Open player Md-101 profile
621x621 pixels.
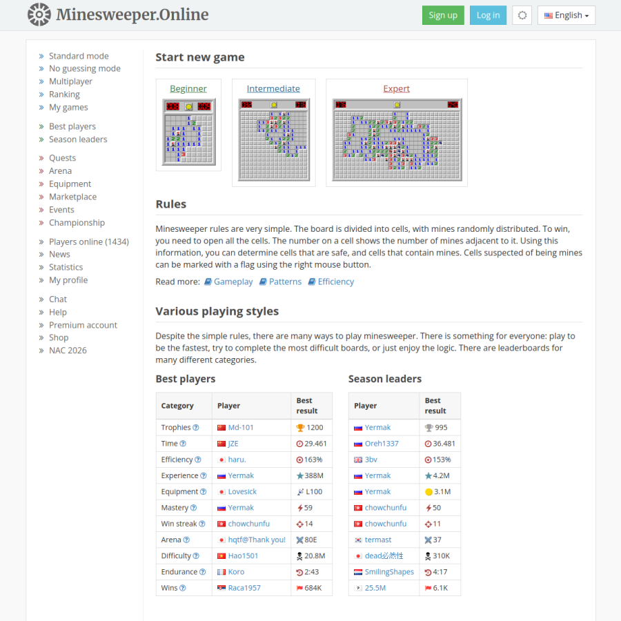point(240,427)
